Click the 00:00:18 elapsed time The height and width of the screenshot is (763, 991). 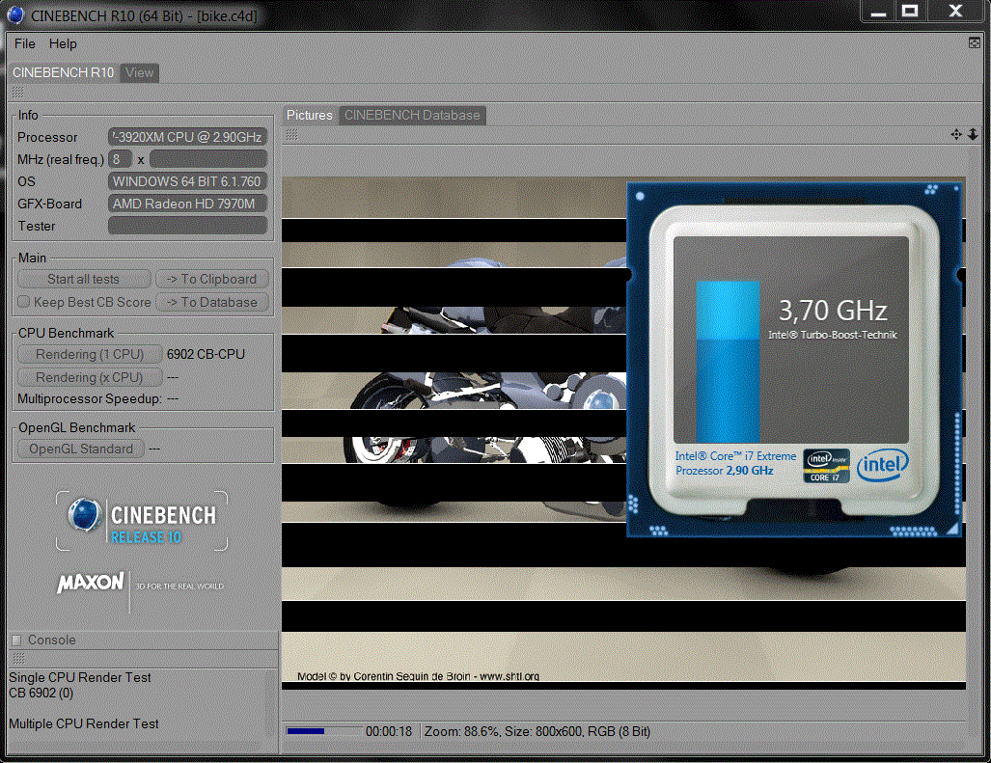(389, 731)
